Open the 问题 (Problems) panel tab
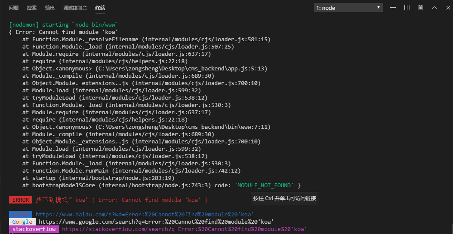This screenshot has height=234, width=453. [x=14, y=8]
